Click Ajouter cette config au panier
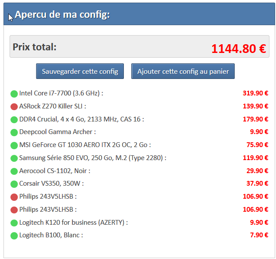The height and width of the screenshot is (259, 276). point(183,71)
